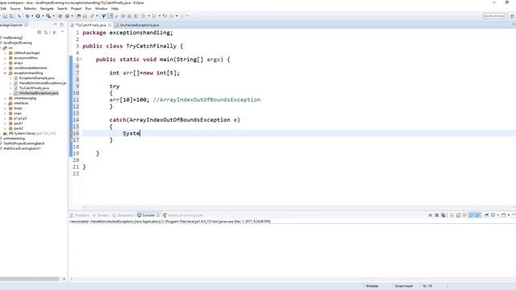Open the Refactor menu
The width and height of the screenshot is (516, 290).
click(31, 9)
